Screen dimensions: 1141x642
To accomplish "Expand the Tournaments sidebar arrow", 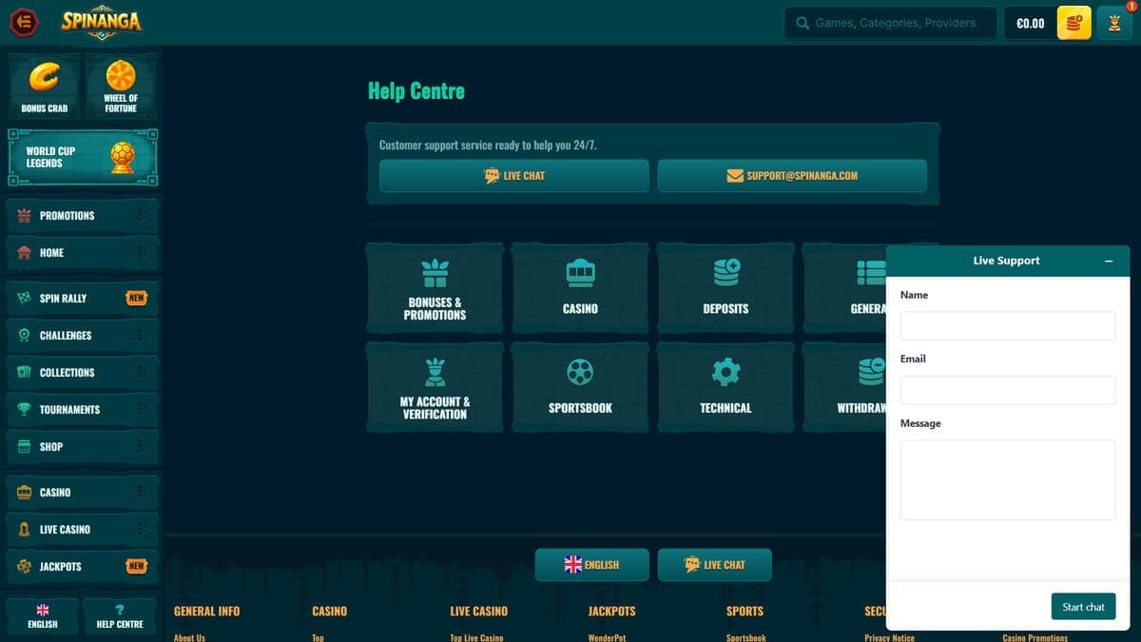I will coord(142,410).
